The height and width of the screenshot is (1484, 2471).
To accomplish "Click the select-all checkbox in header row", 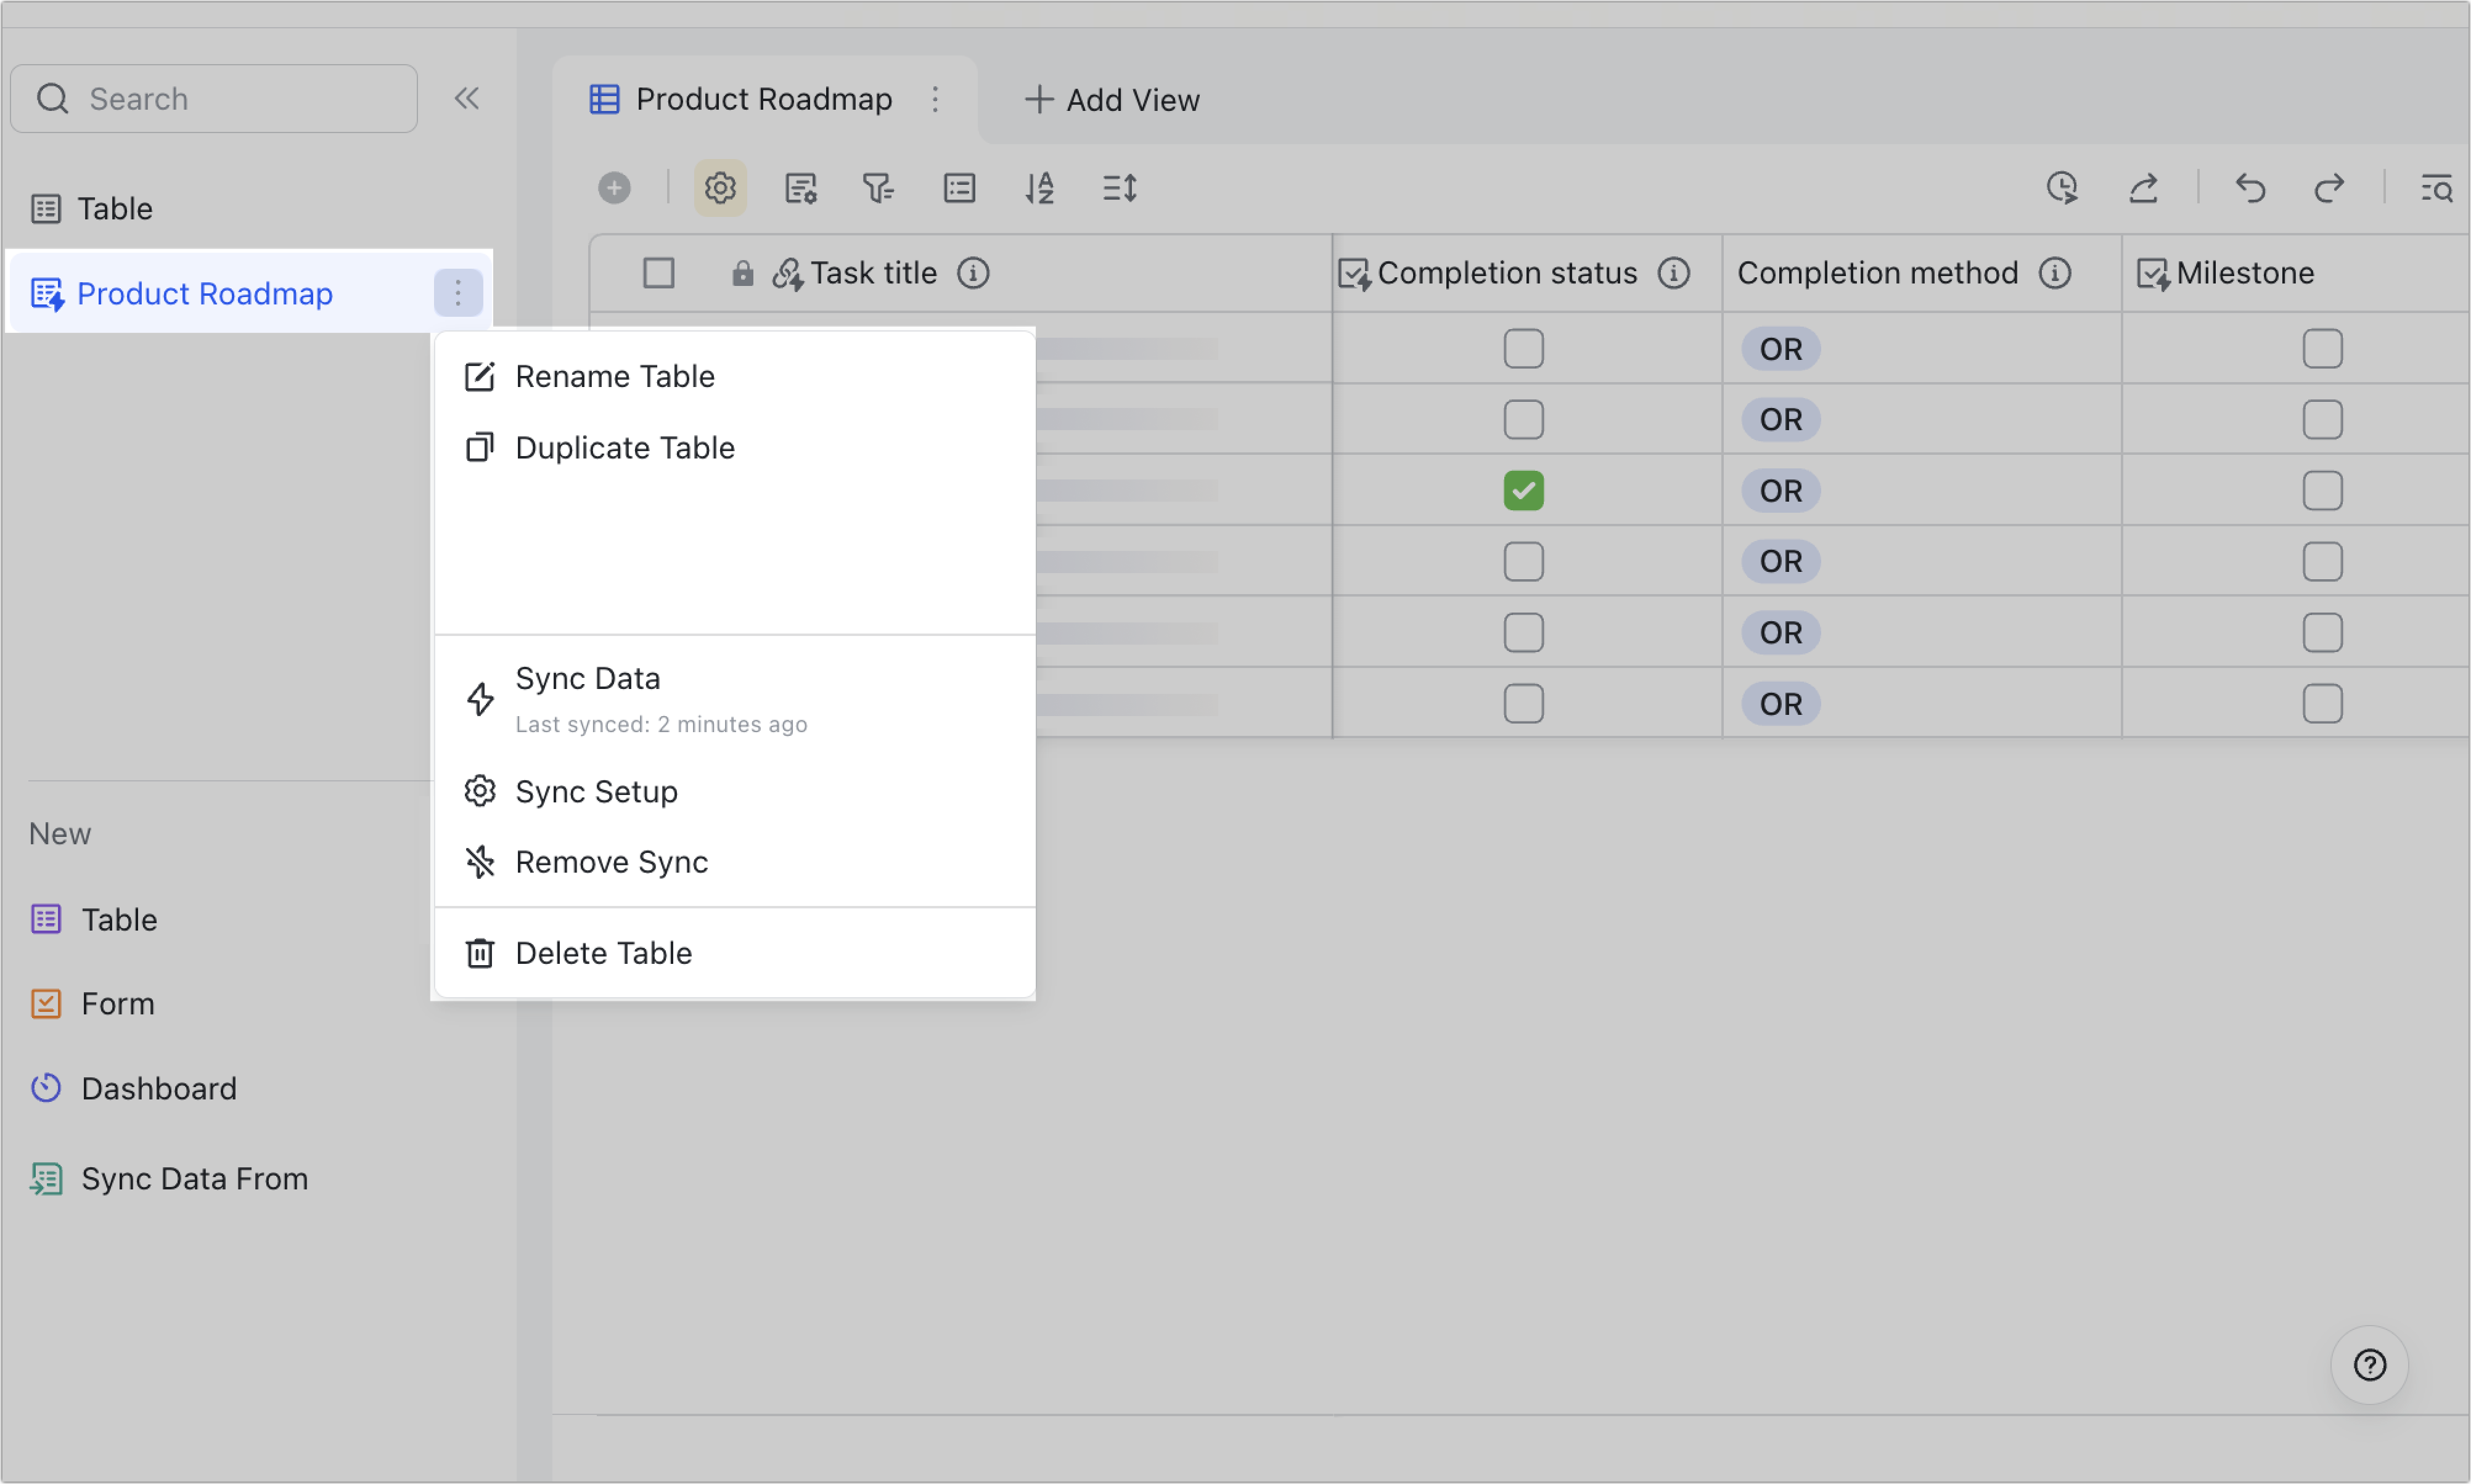I will pyautogui.click(x=659, y=272).
